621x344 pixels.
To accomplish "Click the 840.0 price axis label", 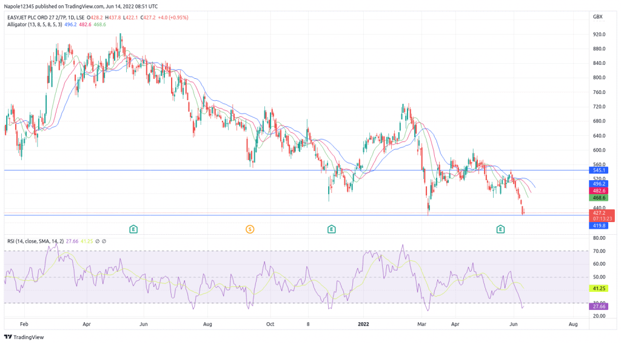I will [x=599, y=63].
